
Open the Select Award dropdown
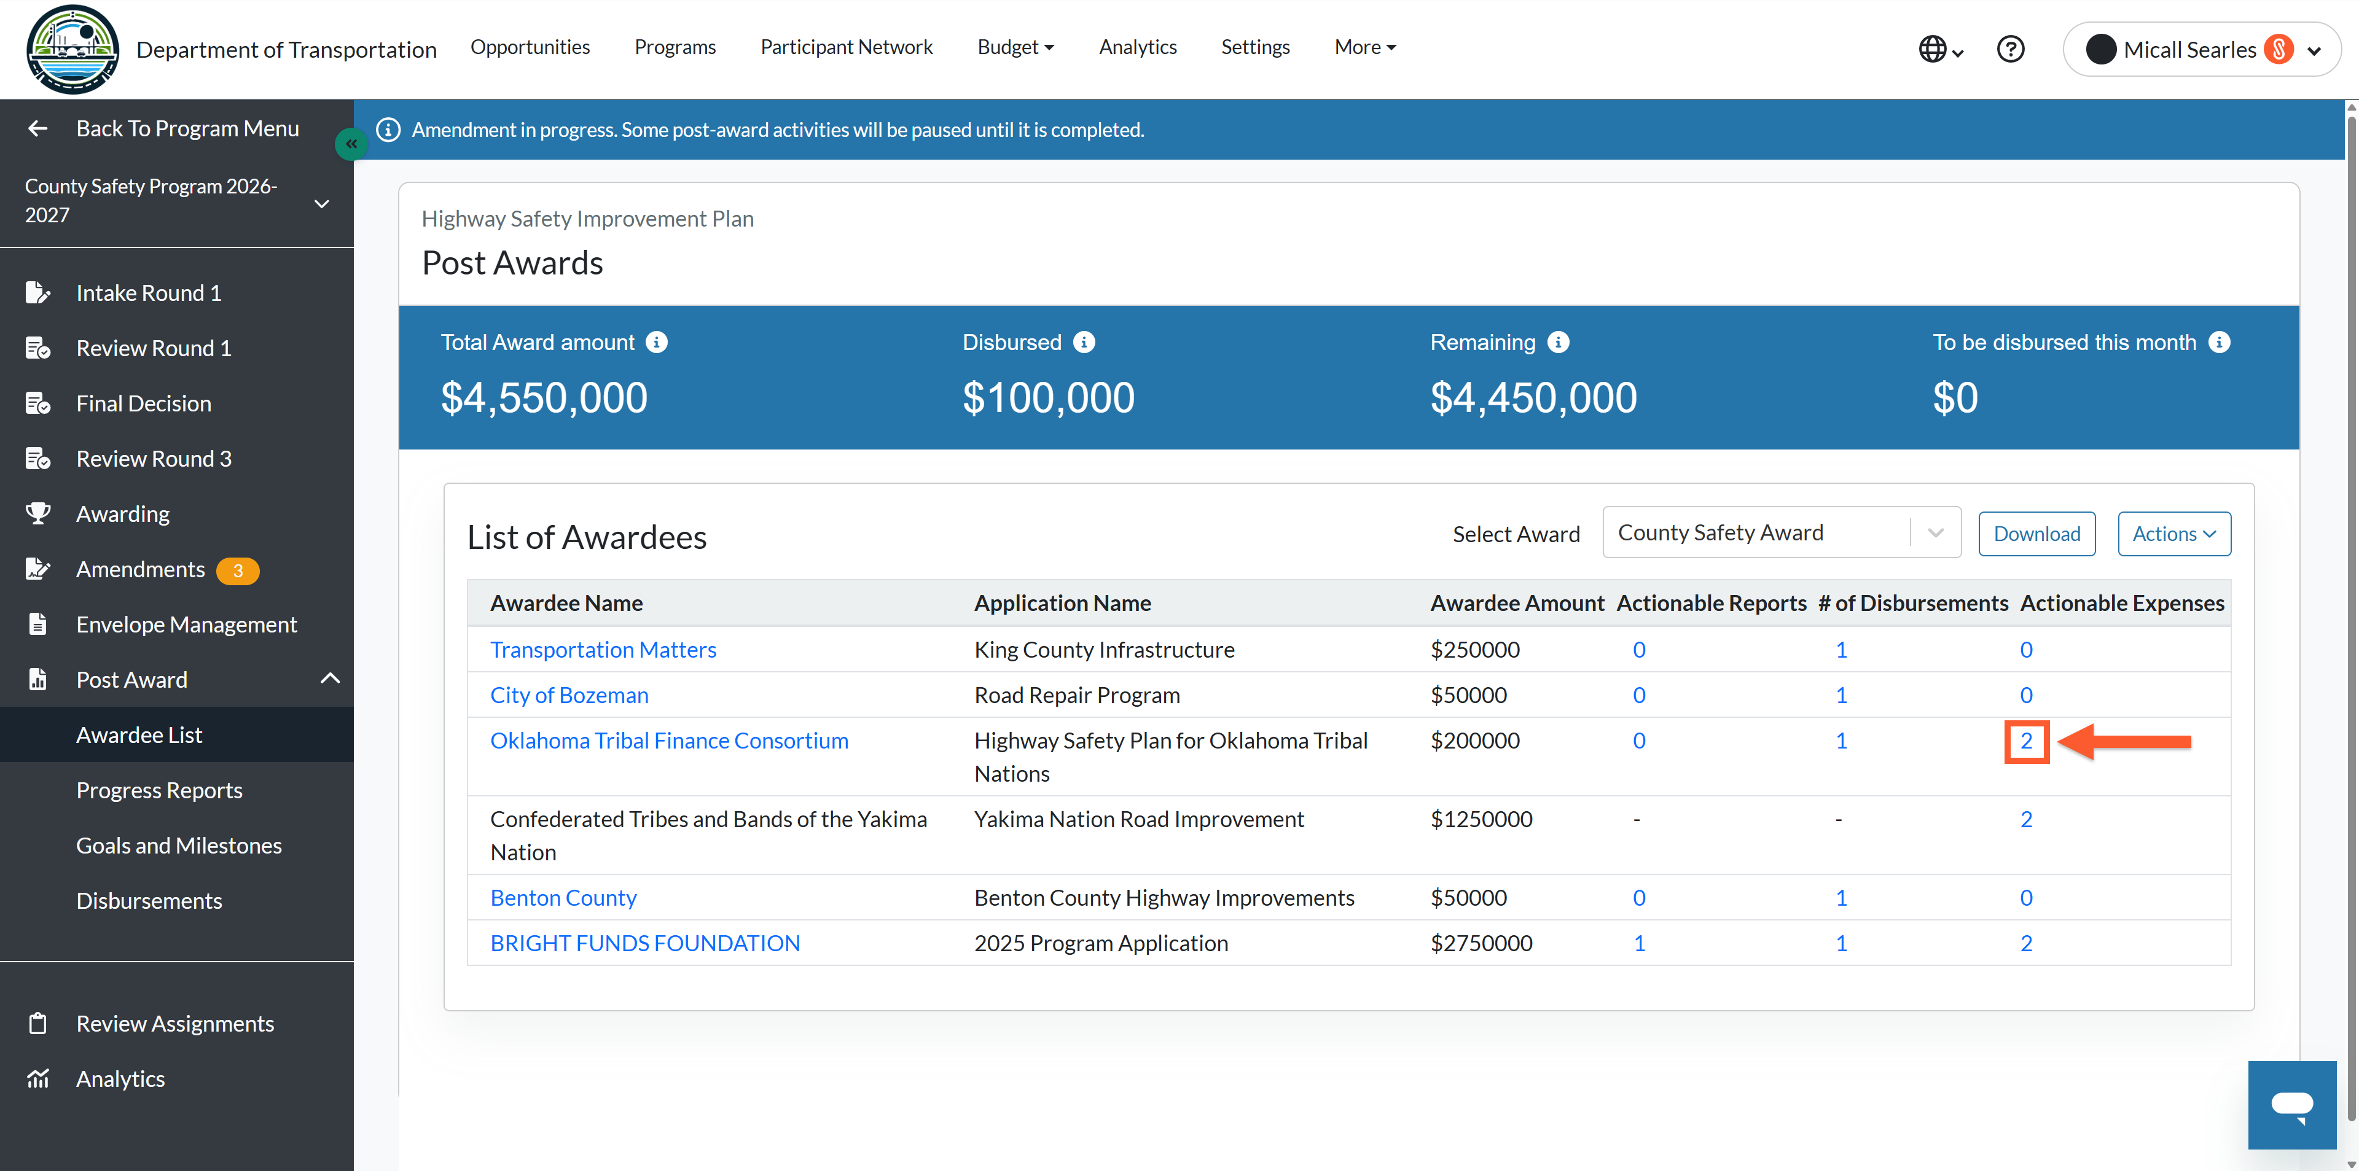1781,532
